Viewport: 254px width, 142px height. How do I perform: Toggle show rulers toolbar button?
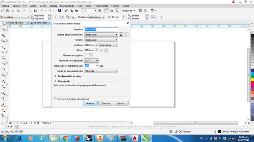point(106,11)
